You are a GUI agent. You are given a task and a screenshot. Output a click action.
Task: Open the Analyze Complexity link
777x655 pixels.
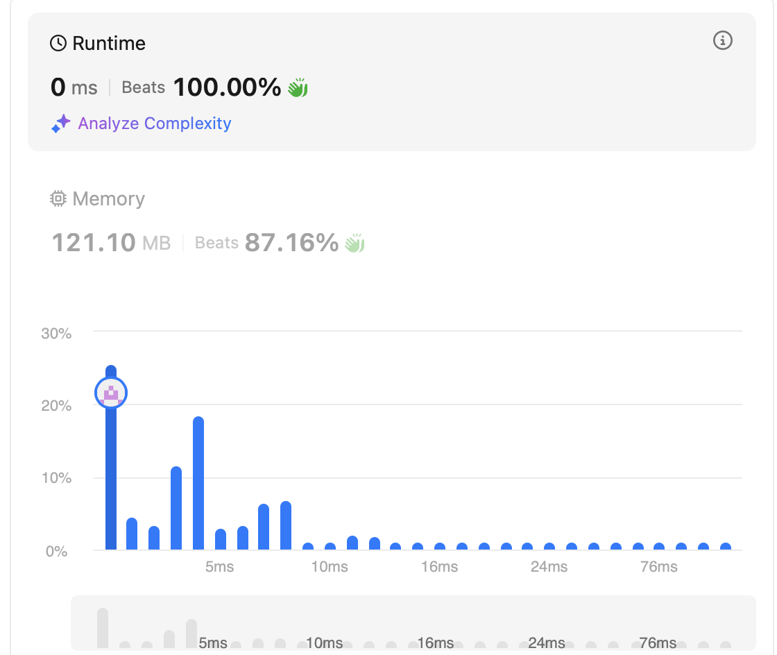point(155,124)
